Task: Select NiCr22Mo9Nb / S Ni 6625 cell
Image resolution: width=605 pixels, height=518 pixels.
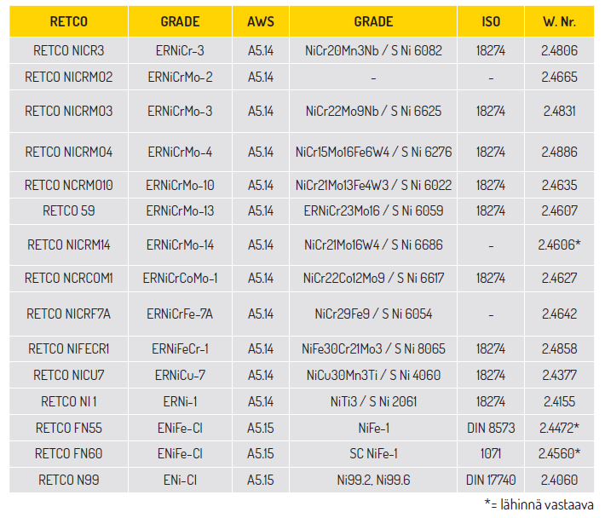Action: 373,112
